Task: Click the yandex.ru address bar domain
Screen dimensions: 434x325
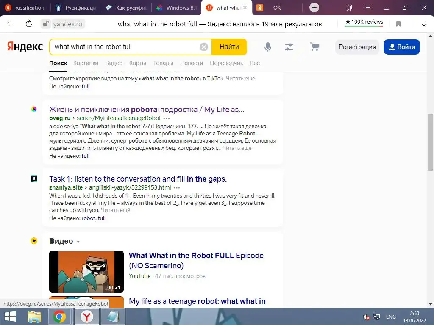Action: point(67,24)
